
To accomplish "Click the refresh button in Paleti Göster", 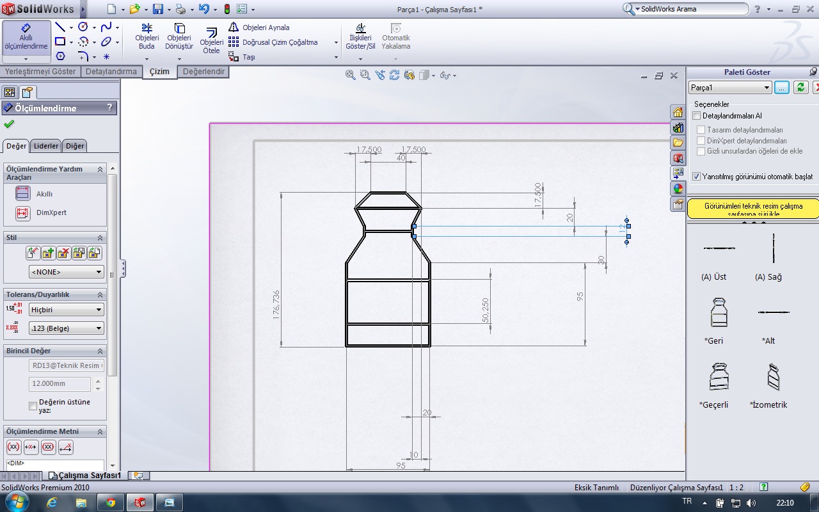I will (x=800, y=88).
